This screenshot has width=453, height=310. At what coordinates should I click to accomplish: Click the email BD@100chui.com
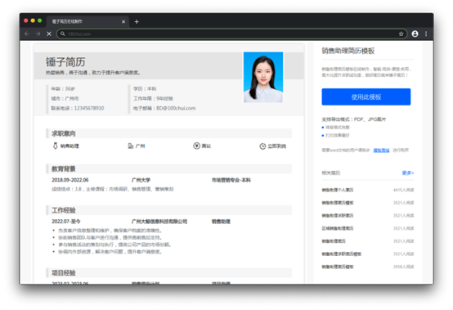(176, 108)
